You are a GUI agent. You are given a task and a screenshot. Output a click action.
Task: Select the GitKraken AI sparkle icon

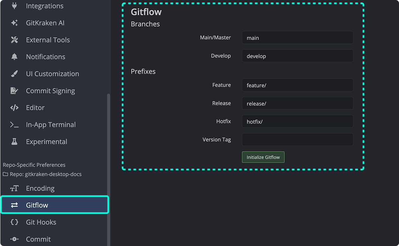pyautogui.click(x=14, y=23)
